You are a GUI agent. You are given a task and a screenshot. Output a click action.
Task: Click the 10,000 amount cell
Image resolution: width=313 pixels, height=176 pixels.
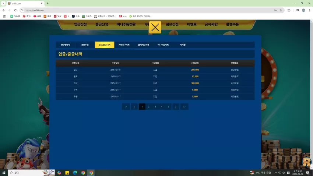coord(195,77)
